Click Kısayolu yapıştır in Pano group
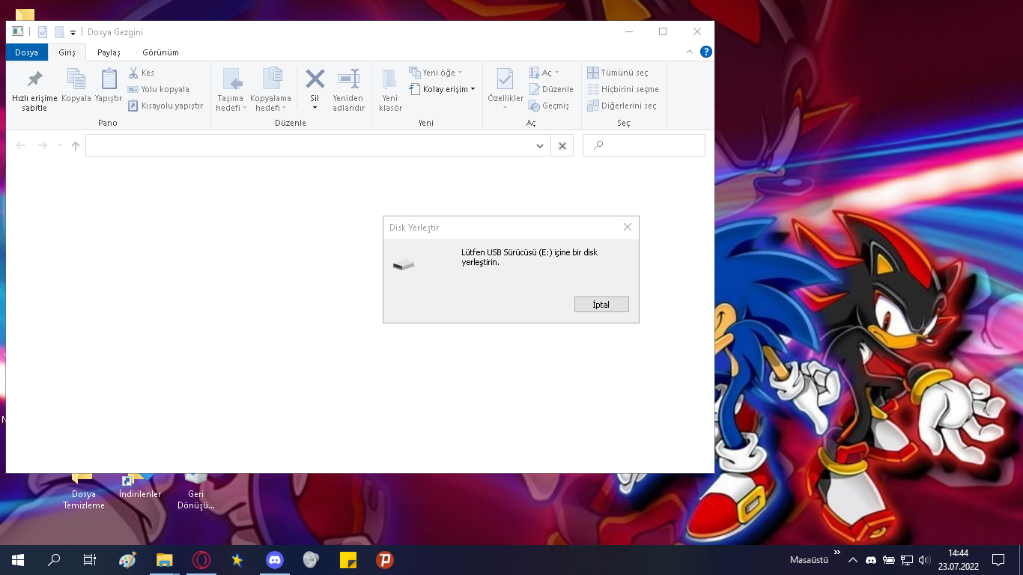This screenshot has height=575, width=1023. pos(166,106)
